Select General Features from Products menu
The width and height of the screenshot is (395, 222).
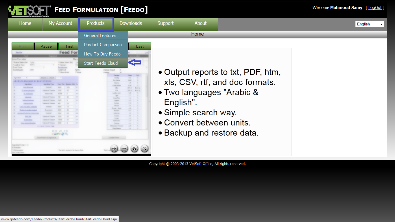click(x=103, y=36)
